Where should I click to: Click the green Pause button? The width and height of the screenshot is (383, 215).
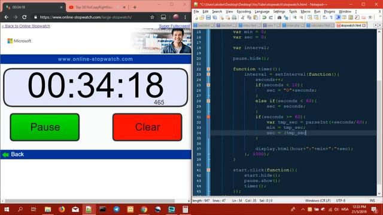pyautogui.click(x=45, y=127)
